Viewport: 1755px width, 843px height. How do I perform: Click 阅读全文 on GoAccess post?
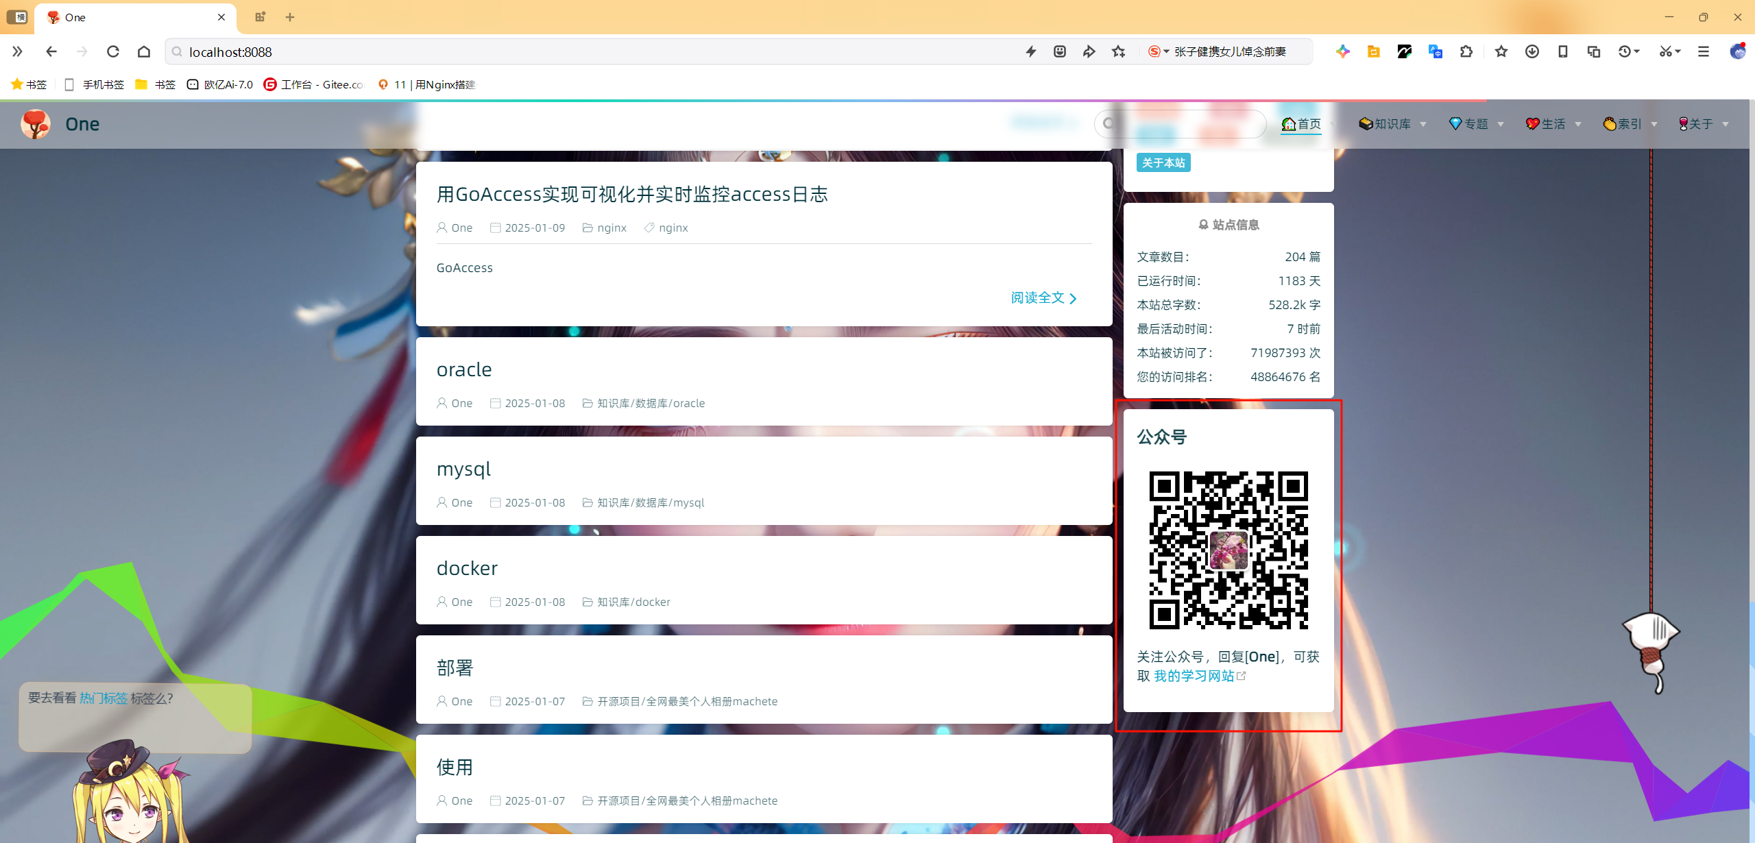(1043, 297)
